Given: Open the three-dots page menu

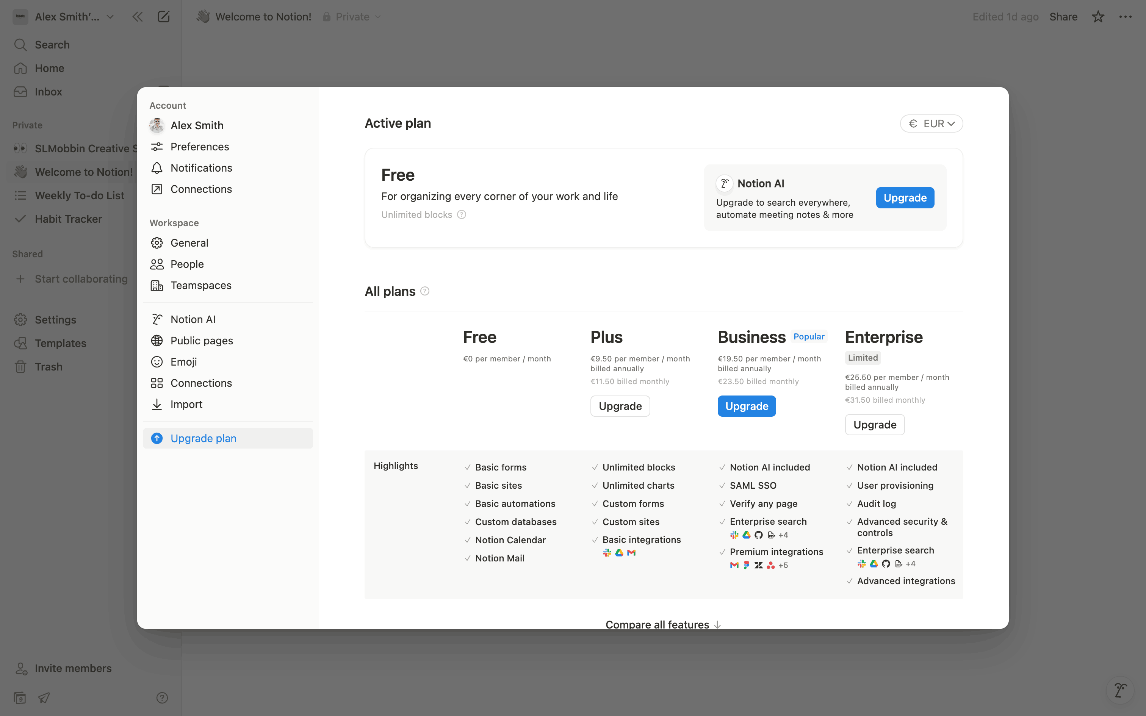Looking at the screenshot, I should (1125, 17).
